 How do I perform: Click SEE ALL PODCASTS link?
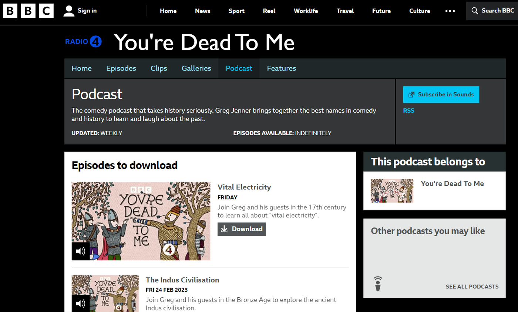click(x=472, y=287)
